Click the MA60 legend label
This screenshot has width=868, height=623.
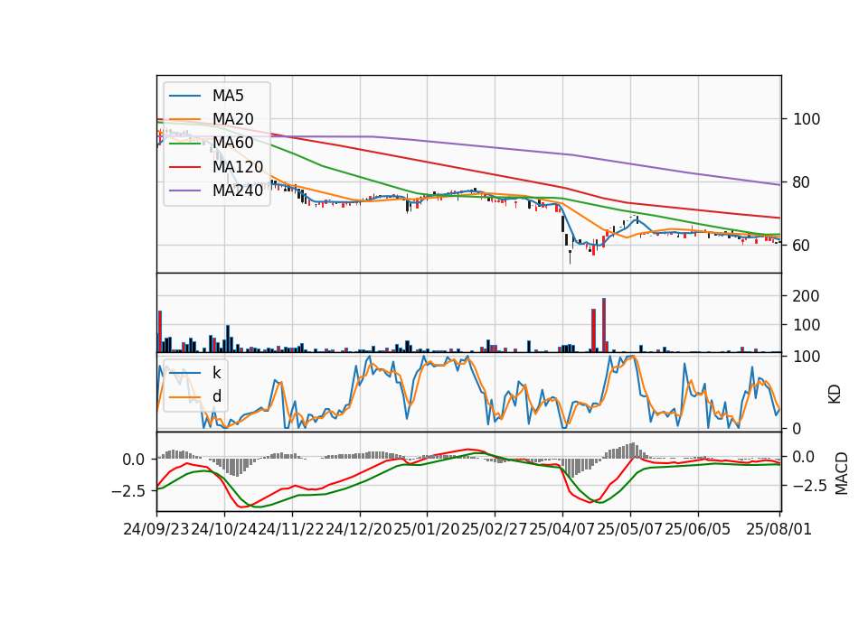coord(232,144)
